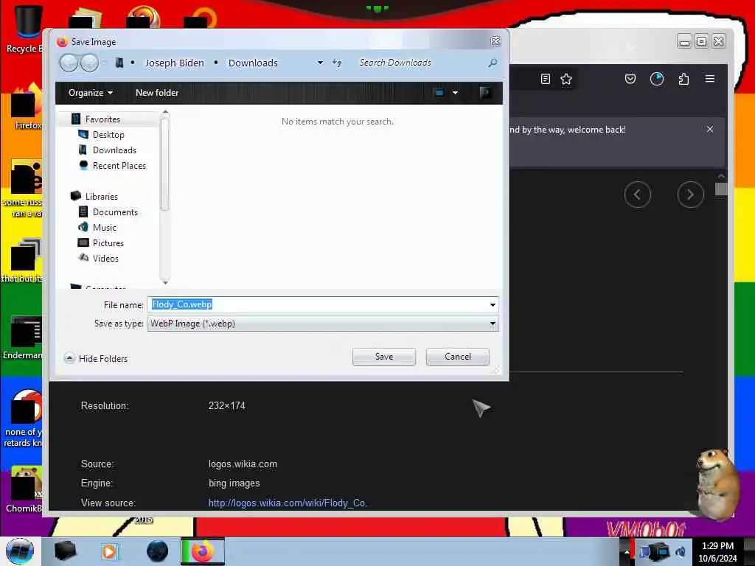Click the logos.wikia.com source text

click(243, 464)
